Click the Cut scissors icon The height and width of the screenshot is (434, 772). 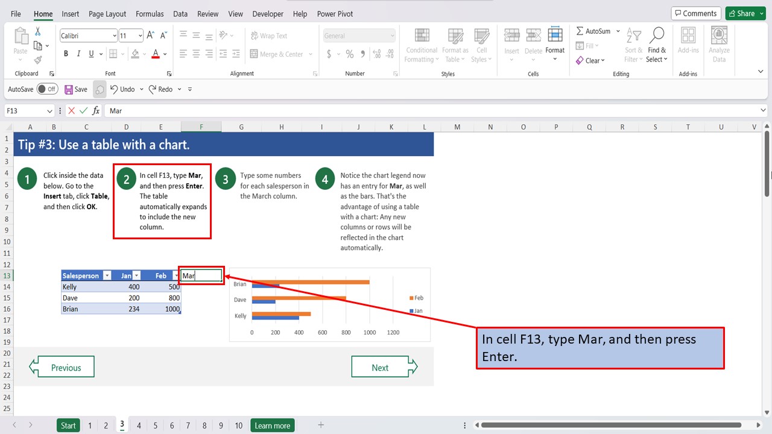[38, 32]
